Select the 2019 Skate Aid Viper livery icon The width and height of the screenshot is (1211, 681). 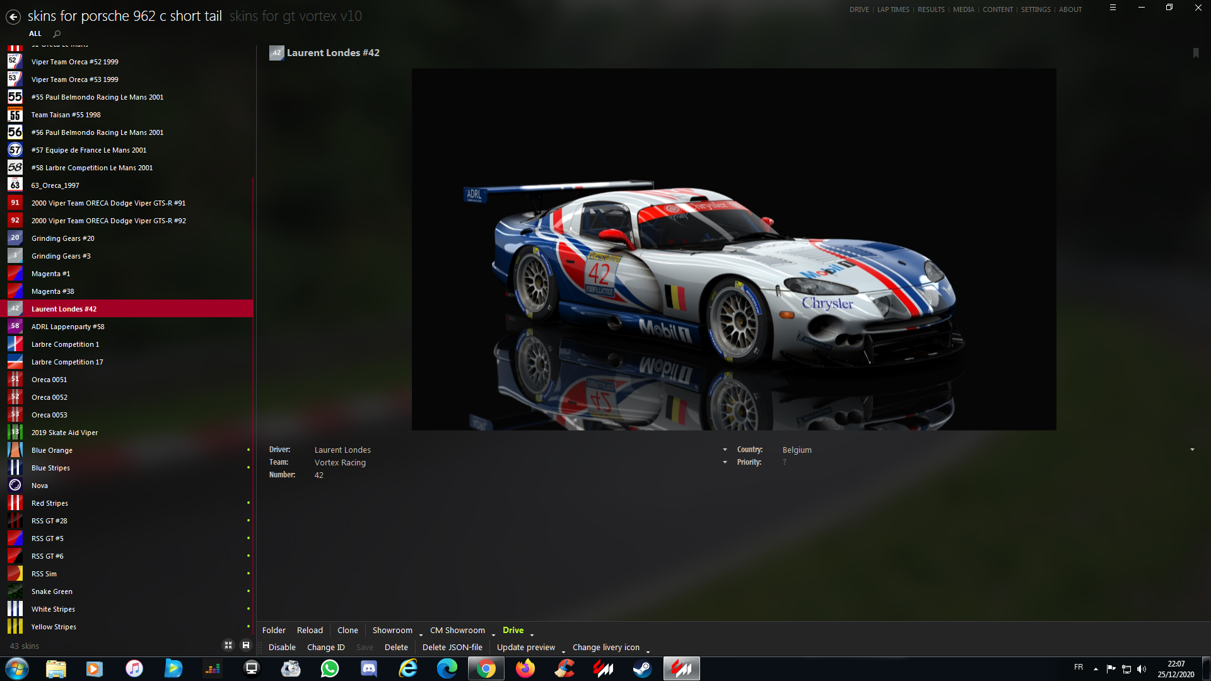click(15, 433)
